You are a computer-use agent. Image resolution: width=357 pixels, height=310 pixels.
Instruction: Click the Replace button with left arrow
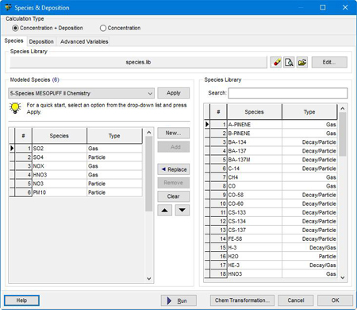[x=174, y=169]
